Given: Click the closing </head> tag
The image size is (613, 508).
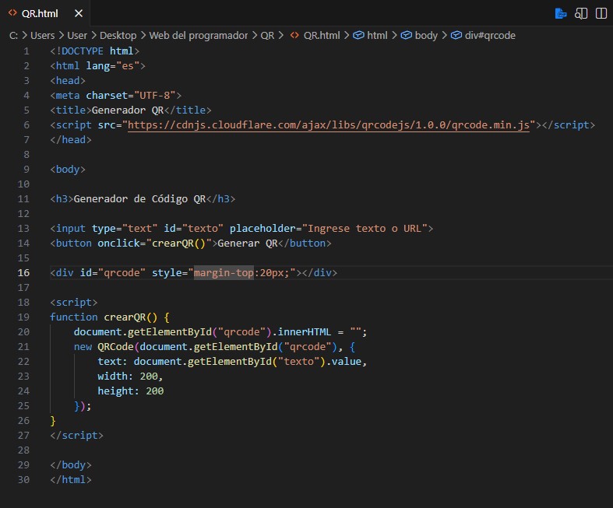Looking at the screenshot, I should 71,140.
